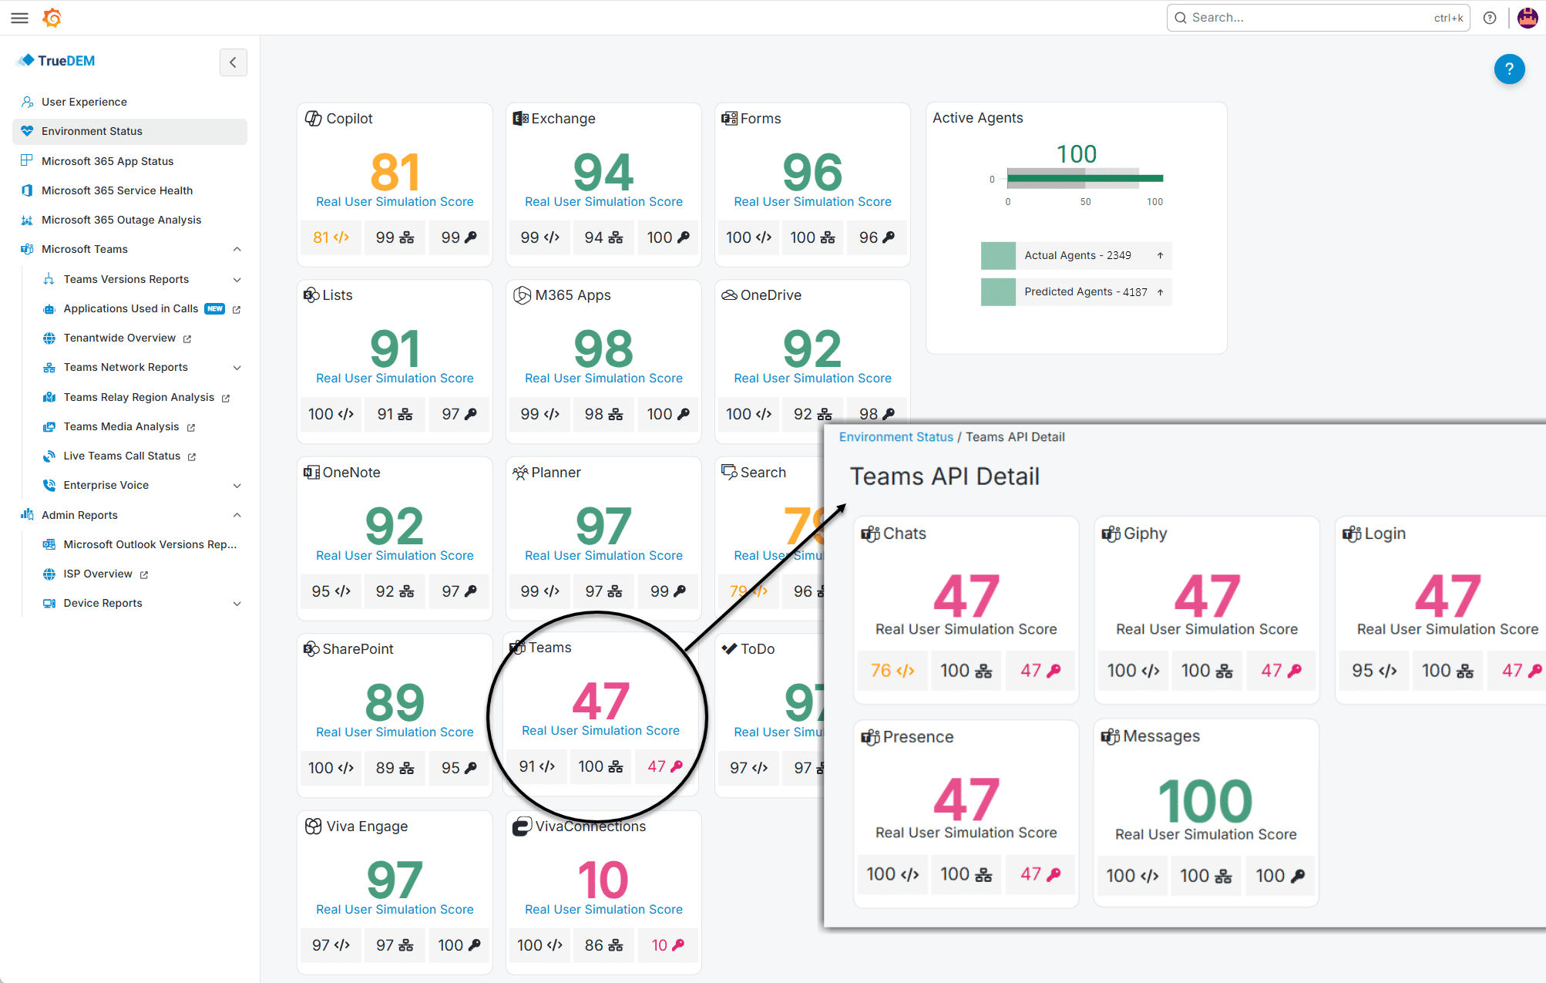Follow the Environment Status breadcrumb link

click(896, 437)
